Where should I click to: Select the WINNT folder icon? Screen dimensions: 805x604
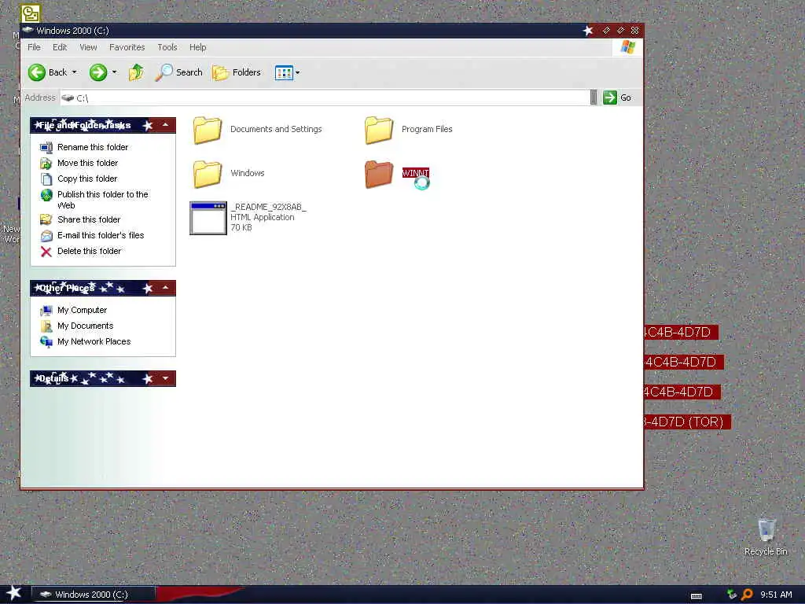click(379, 174)
